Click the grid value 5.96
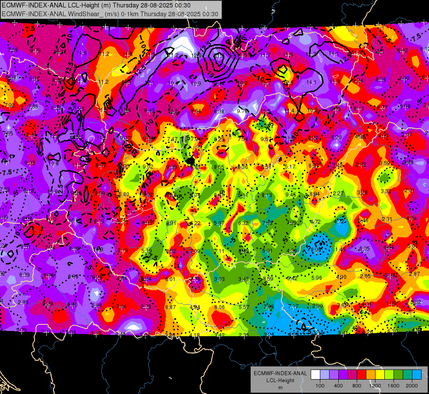The image size is (429, 394). coord(316,278)
